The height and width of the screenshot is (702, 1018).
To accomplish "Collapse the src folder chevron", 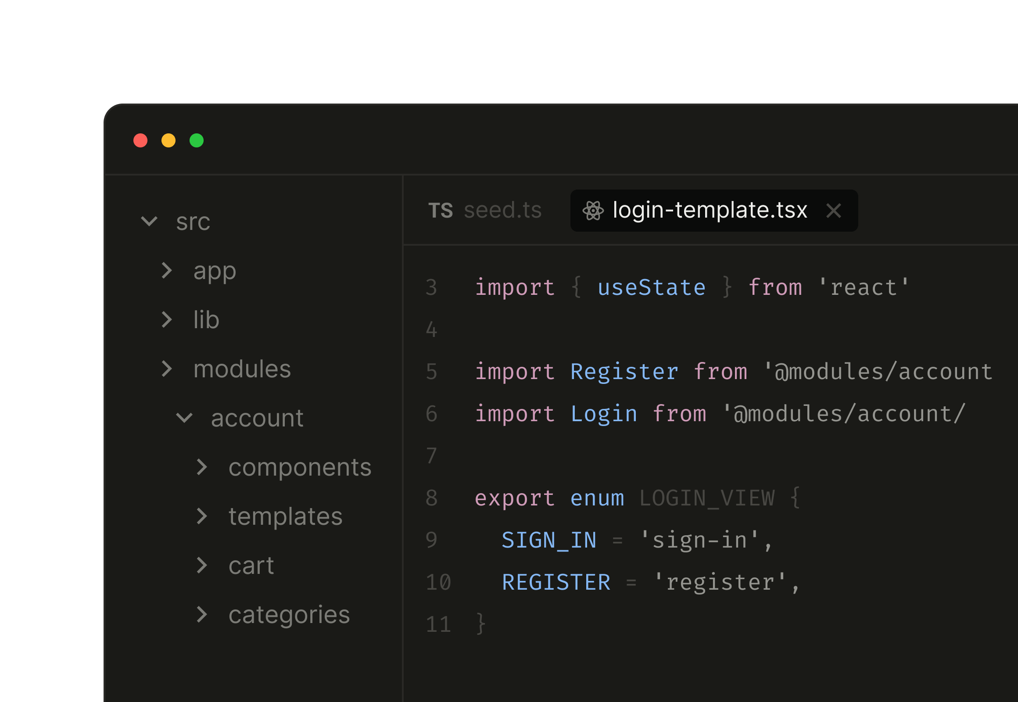I will click(x=149, y=221).
